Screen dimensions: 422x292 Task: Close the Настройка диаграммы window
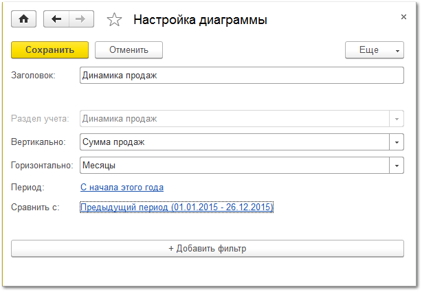pos(403,17)
